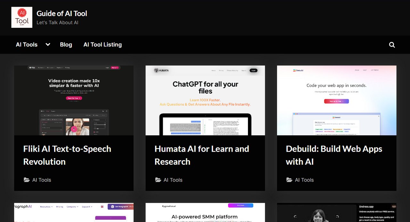Click the AI Tool Guide site logo
The image size is (410, 222).
22,17
